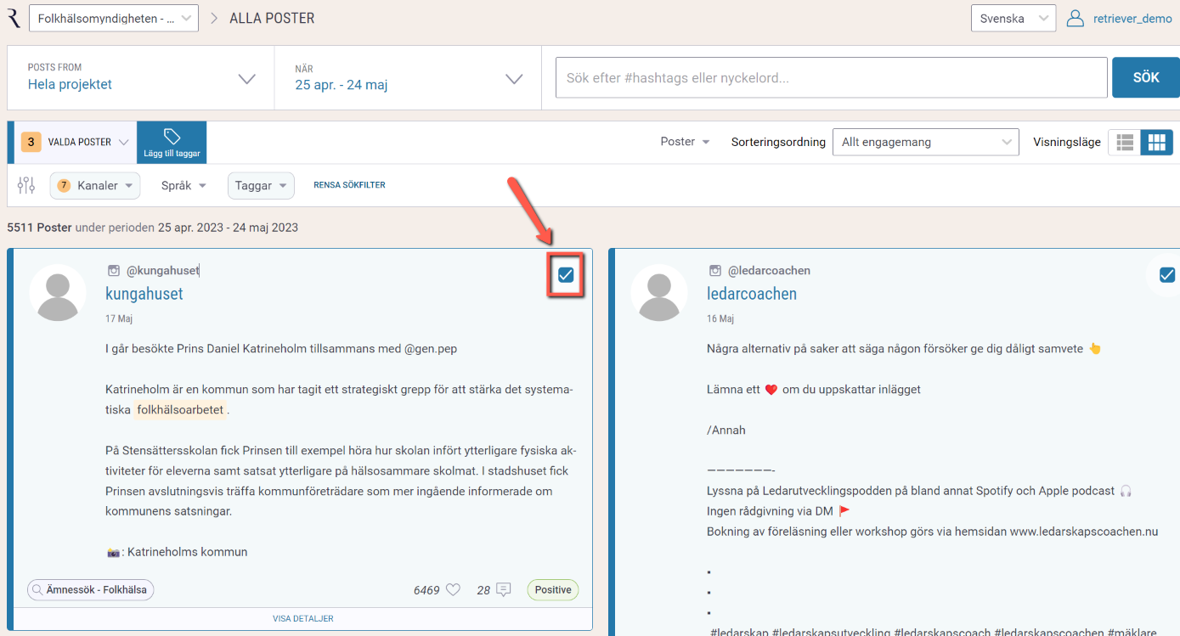Image resolution: width=1180 pixels, height=636 pixels.
Task: Click the retriever_demo username link
Action: [1132, 18]
